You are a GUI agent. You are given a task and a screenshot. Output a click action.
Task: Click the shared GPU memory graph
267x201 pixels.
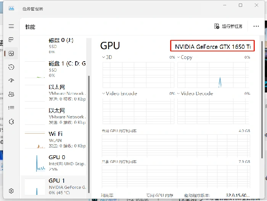pyautogui.click(x=176, y=177)
